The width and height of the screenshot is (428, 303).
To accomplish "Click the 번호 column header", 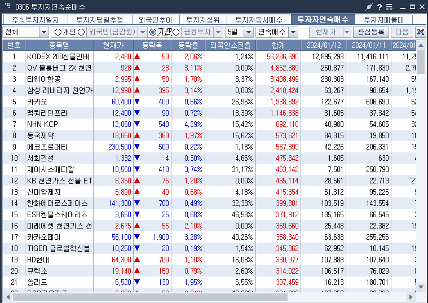I will (x=14, y=45).
